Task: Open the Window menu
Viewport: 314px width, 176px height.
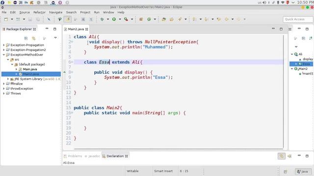Action: [108, 12]
